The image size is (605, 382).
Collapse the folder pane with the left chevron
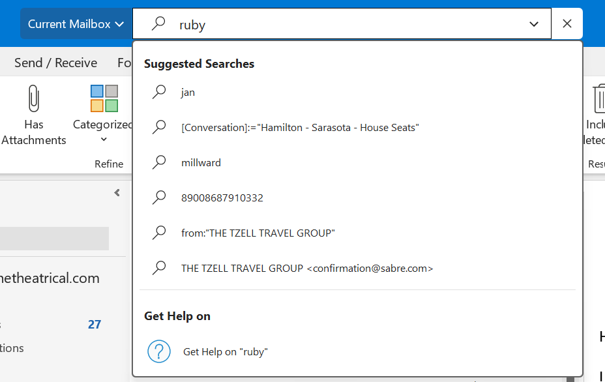coord(117,192)
